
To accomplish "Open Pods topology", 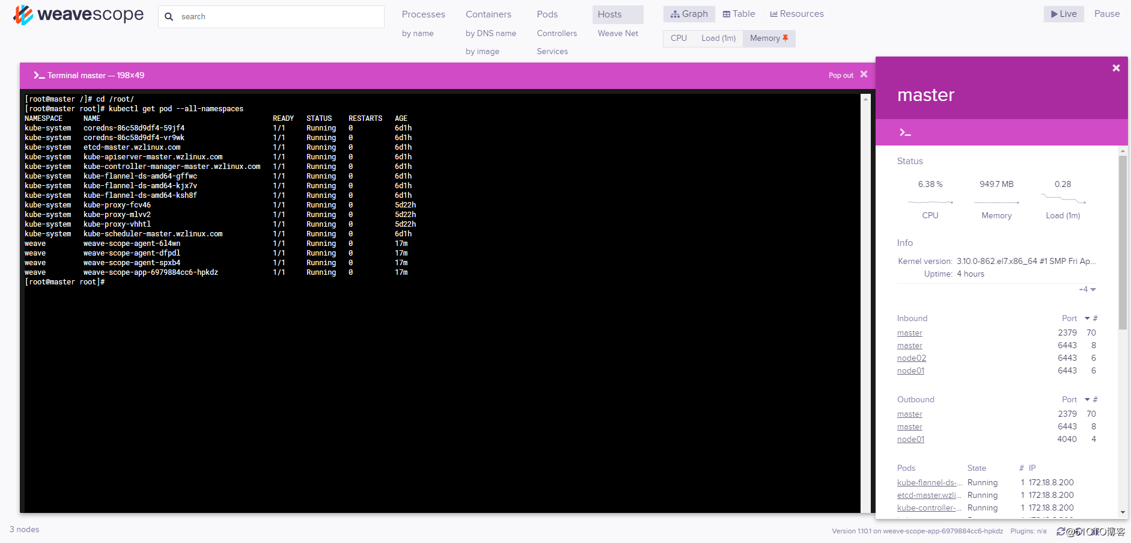I will (547, 14).
